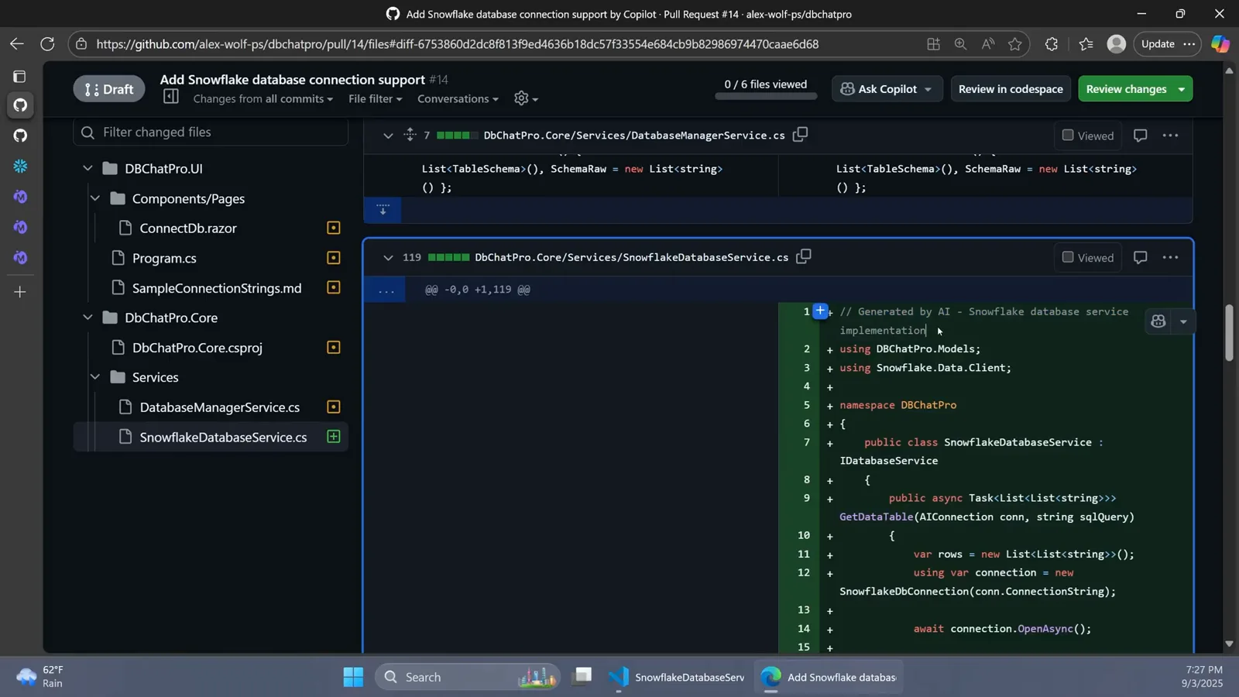Open the SnowflakeDatabaseServ VS Code taskbar item

pos(677,677)
